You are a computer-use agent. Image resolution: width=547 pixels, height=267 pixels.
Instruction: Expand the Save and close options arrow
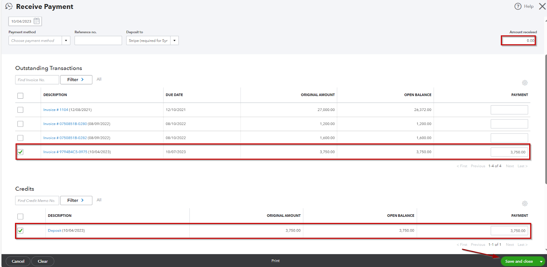pos(541,262)
